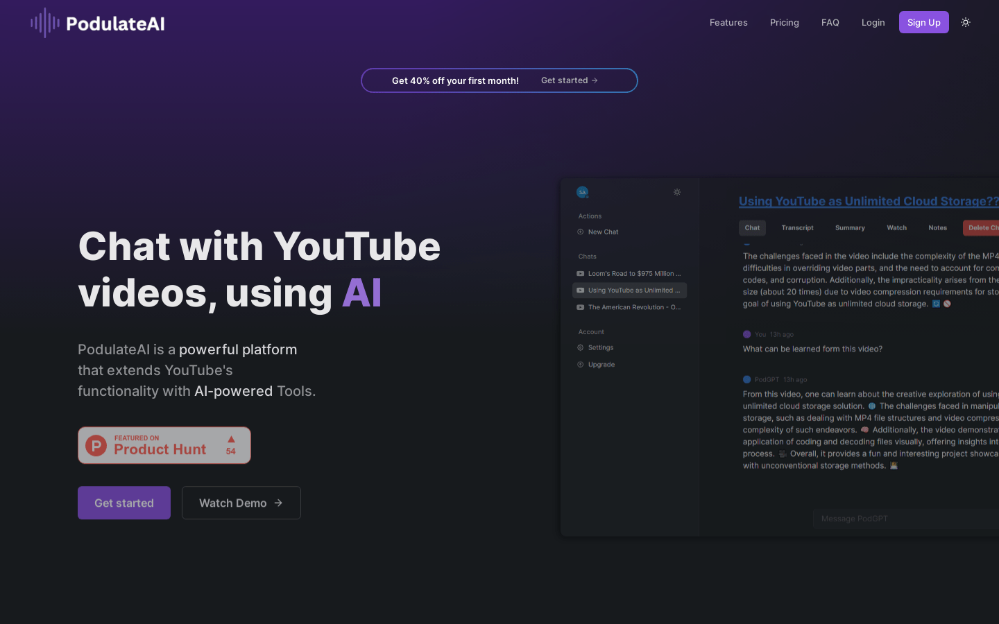This screenshot has height=624, width=999.
Task: Select the Loom's Road to $975 Million chat
Action: click(630, 273)
